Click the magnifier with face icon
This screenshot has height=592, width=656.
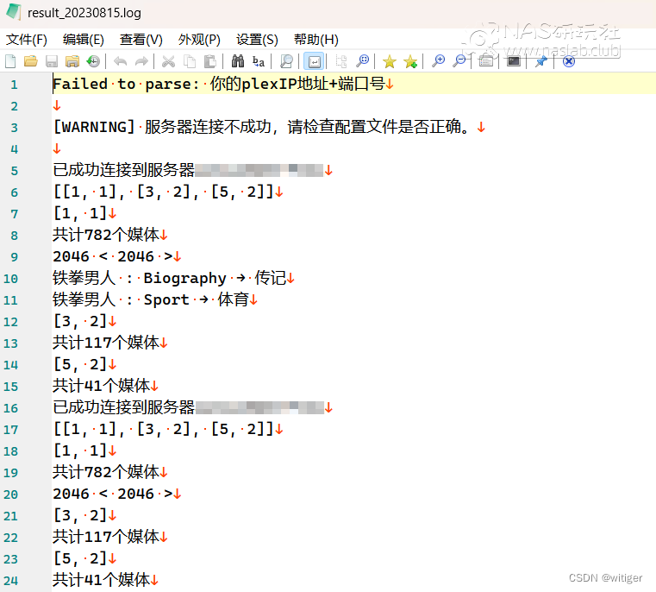pos(362,61)
